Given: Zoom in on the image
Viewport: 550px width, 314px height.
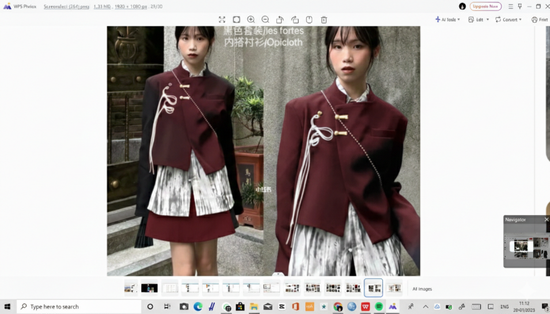Looking at the screenshot, I should tap(251, 20).
